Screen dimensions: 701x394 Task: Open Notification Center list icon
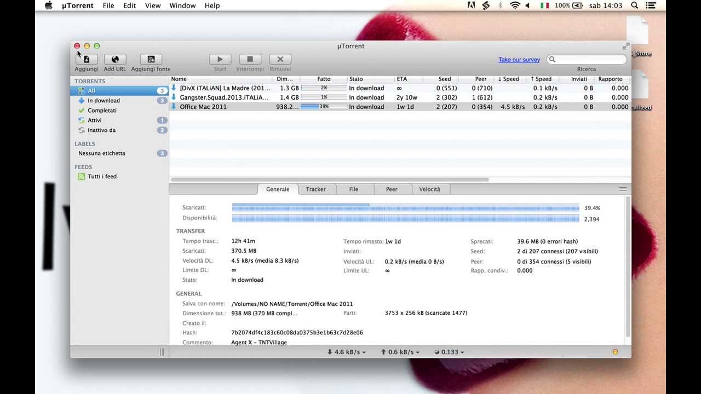(x=652, y=5)
